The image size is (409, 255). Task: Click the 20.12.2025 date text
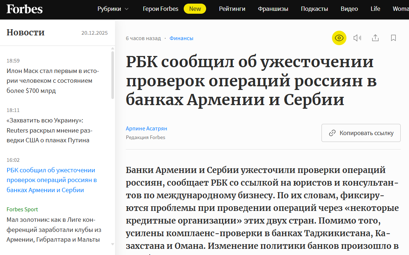tap(94, 33)
